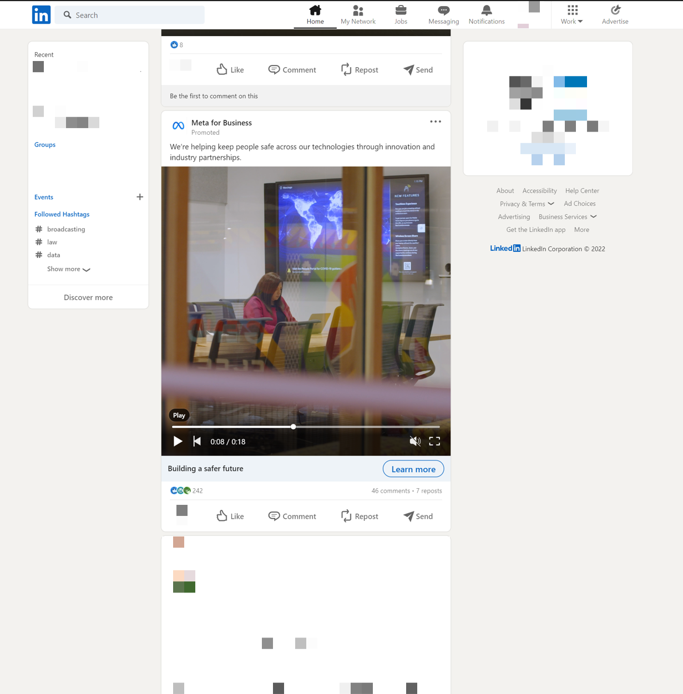The height and width of the screenshot is (694, 683).
Task: Open the Accessibility footer link
Action: pos(539,190)
